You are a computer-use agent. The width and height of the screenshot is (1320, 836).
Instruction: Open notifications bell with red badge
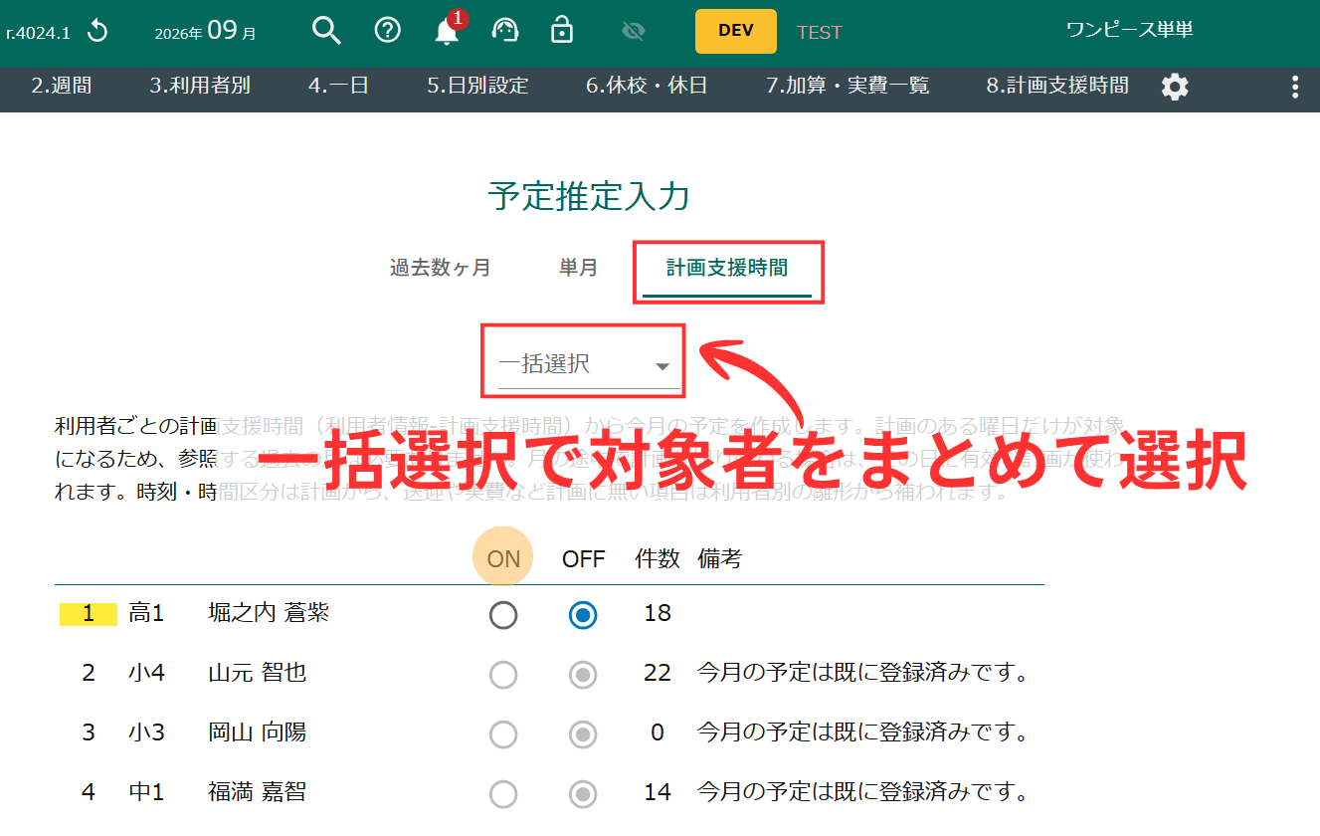tap(449, 29)
